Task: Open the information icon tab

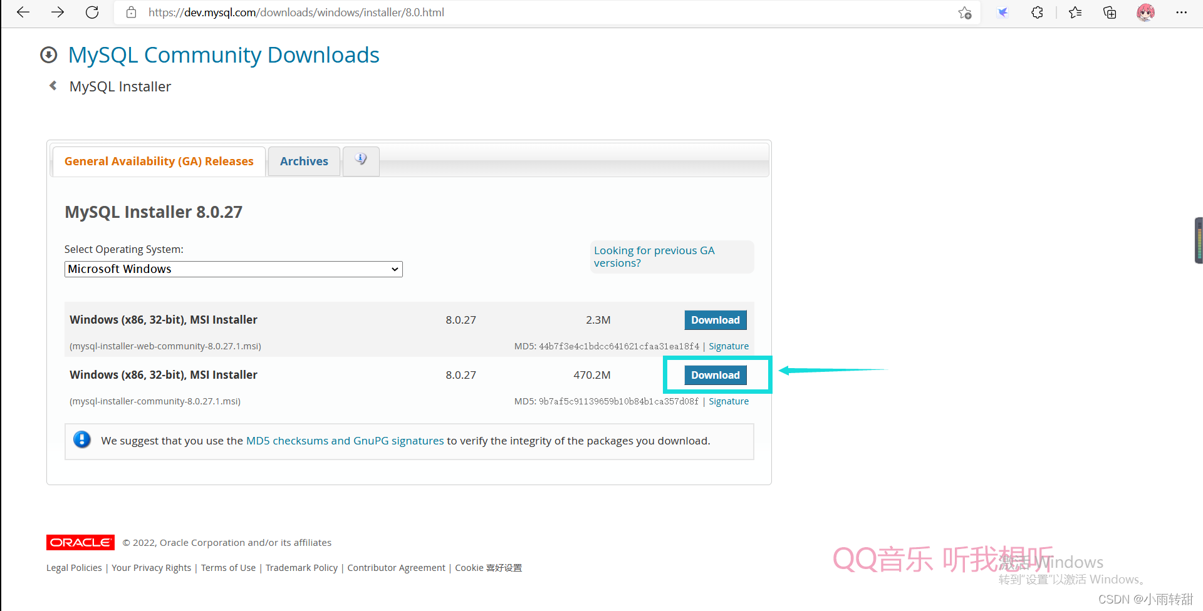Action: click(x=361, y=160)
